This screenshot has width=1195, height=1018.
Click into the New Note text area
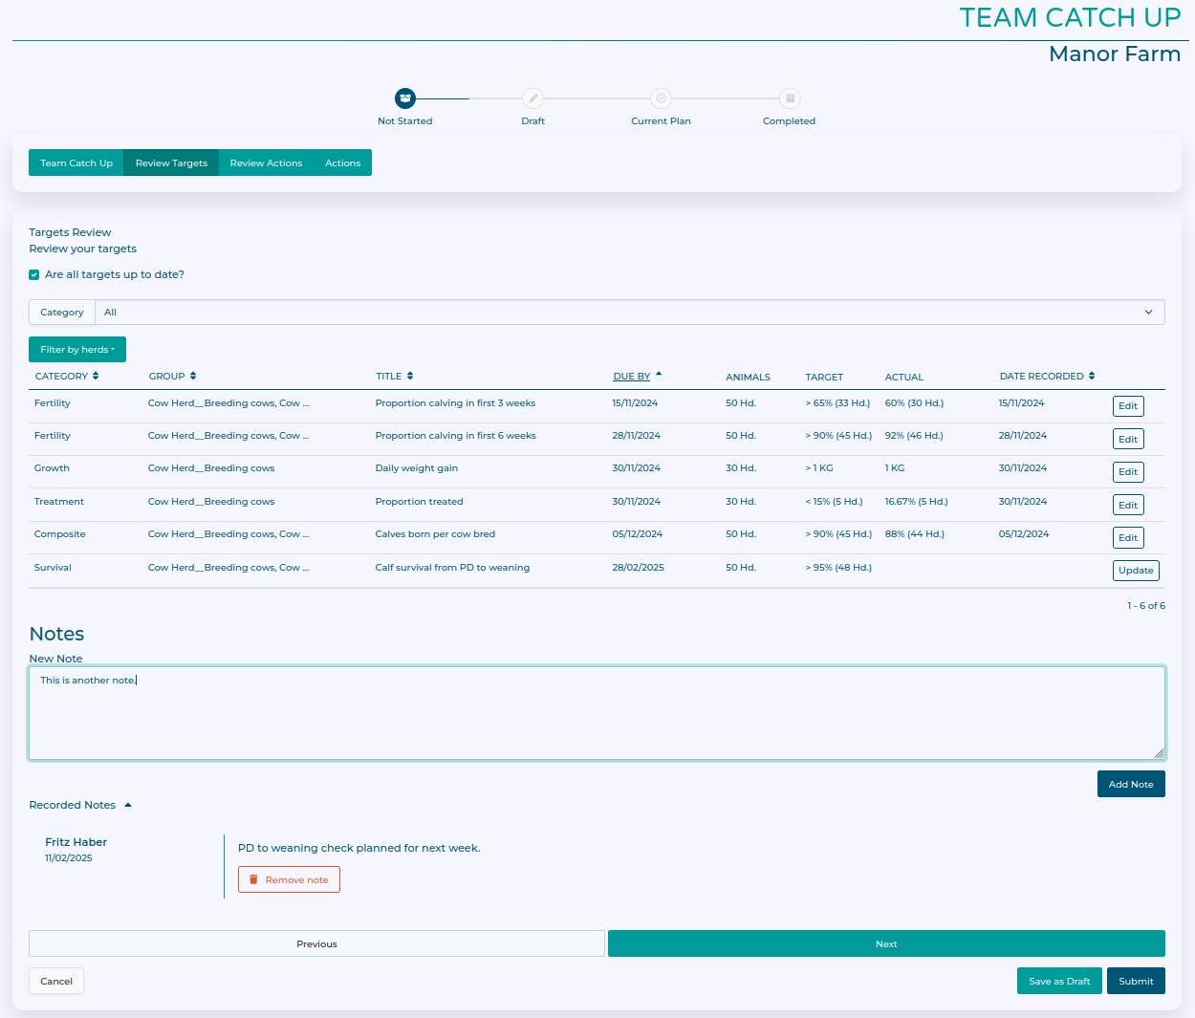point(597,713)
